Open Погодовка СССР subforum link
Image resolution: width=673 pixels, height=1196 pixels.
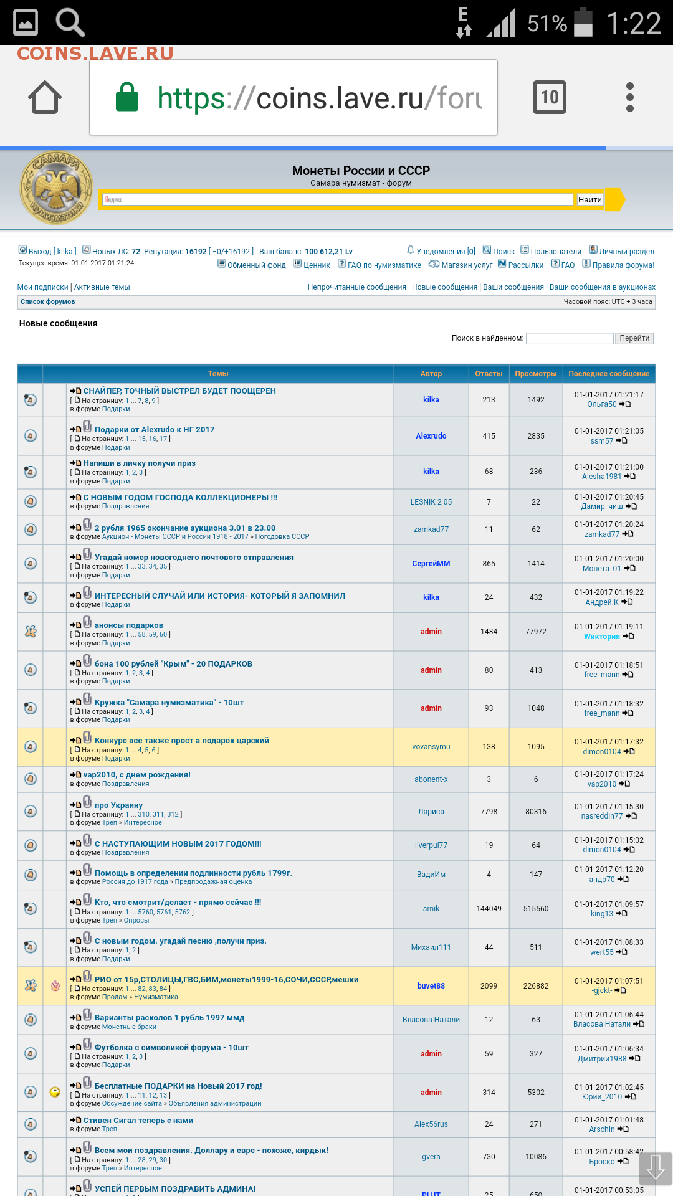point(282,536)
